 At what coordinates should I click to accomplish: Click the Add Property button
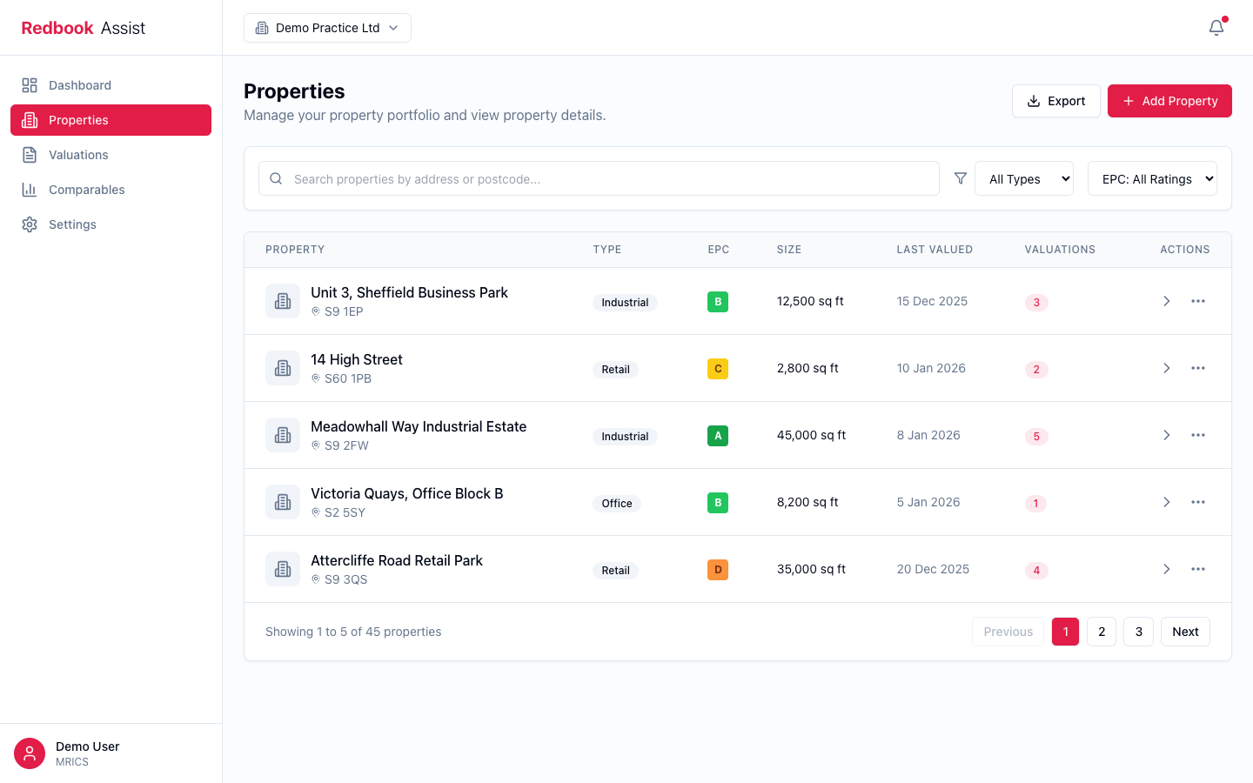pos(1169,101)
